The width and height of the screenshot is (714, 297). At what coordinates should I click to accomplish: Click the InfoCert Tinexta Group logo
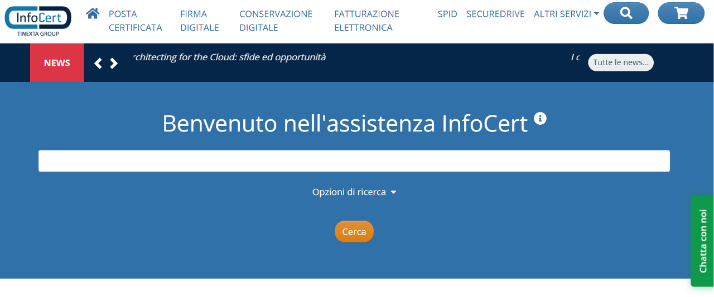tap(38, 21)
